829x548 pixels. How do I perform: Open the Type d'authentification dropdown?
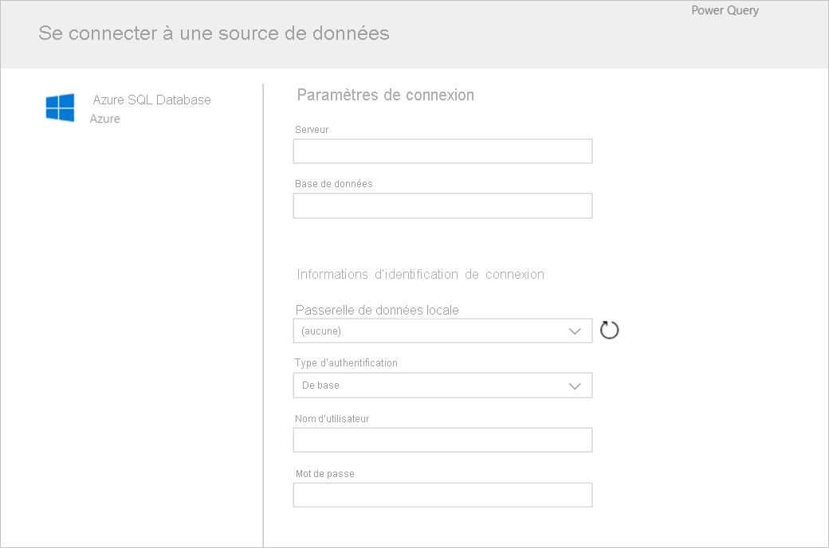click(442, 385)
